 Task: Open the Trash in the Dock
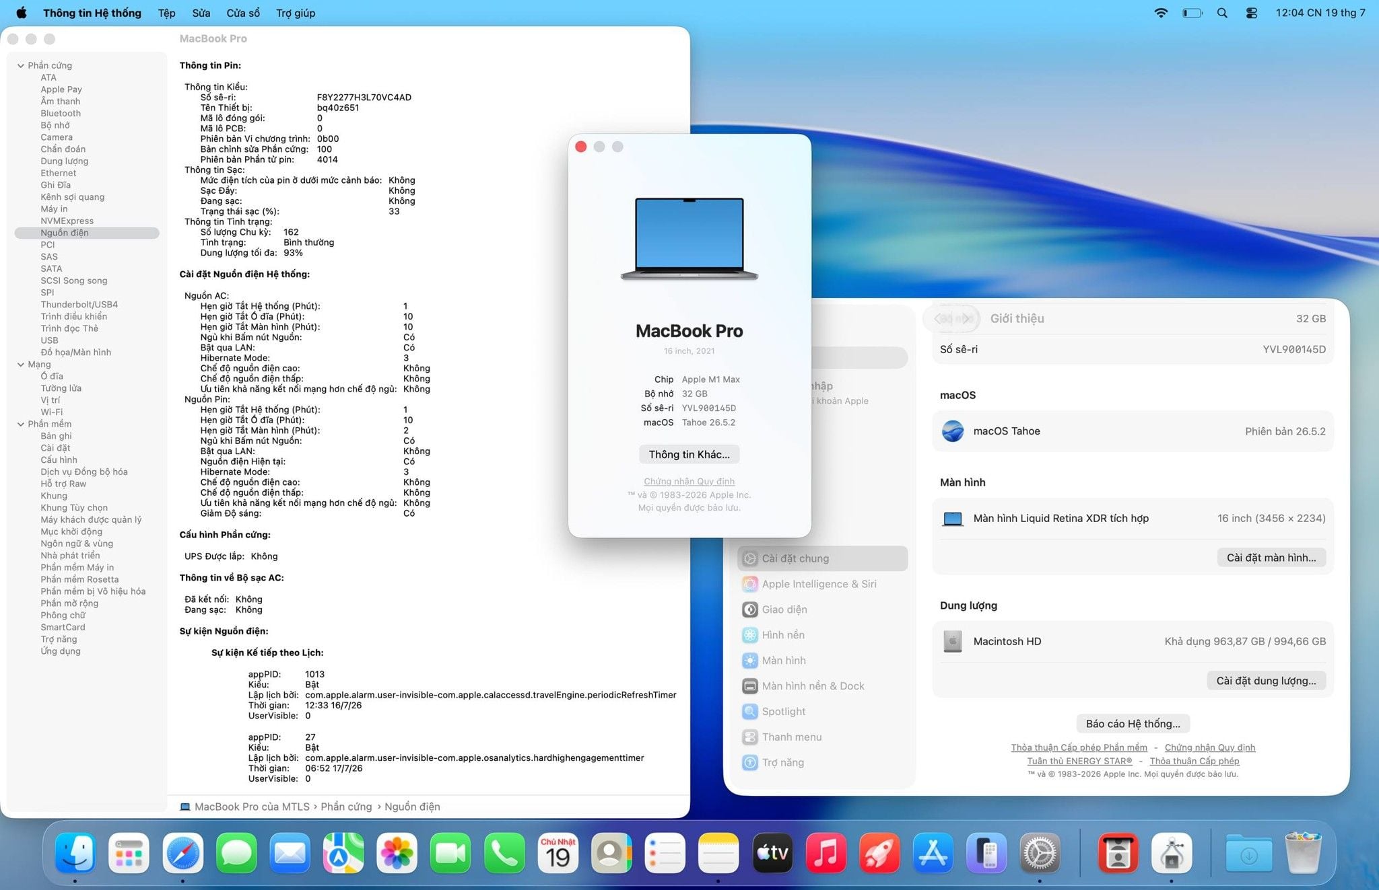1303,852
